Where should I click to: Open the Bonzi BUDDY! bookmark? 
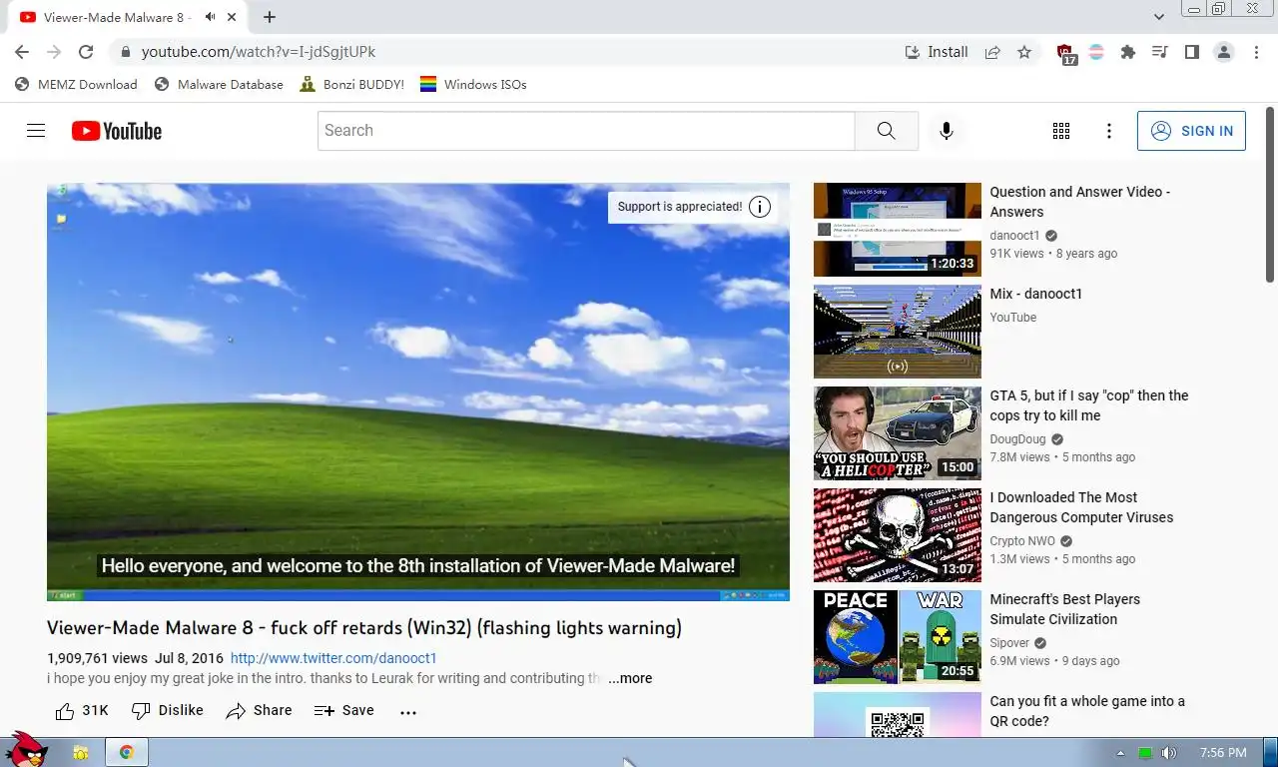tap(351, 84)
